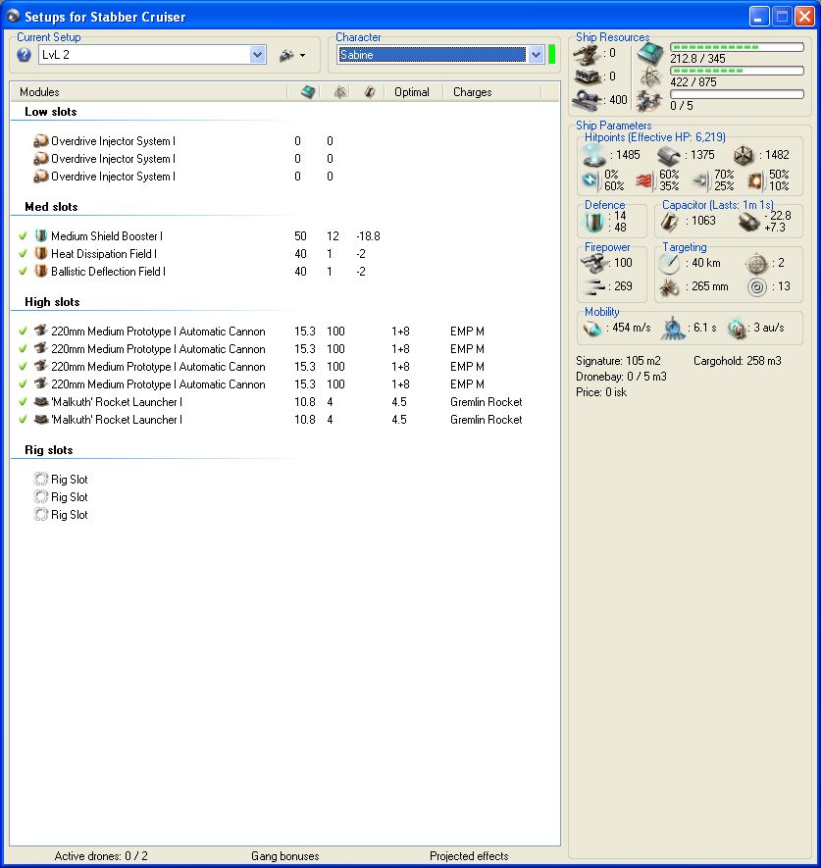Open Projected effects panel
The height and width of the screenshot is (868, 821).
[469, 856]
